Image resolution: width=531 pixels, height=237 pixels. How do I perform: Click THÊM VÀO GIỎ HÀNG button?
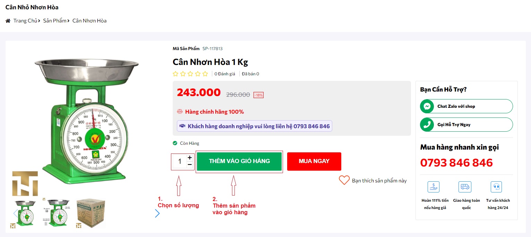[239, 161]
